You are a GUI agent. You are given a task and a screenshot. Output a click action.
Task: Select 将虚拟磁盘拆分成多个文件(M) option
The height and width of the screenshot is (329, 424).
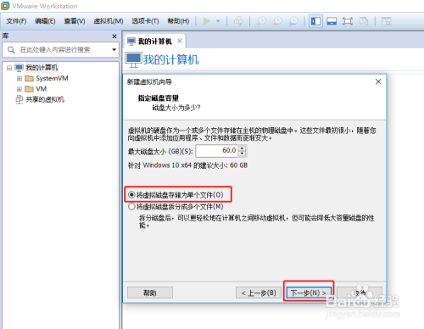[176, 207]
